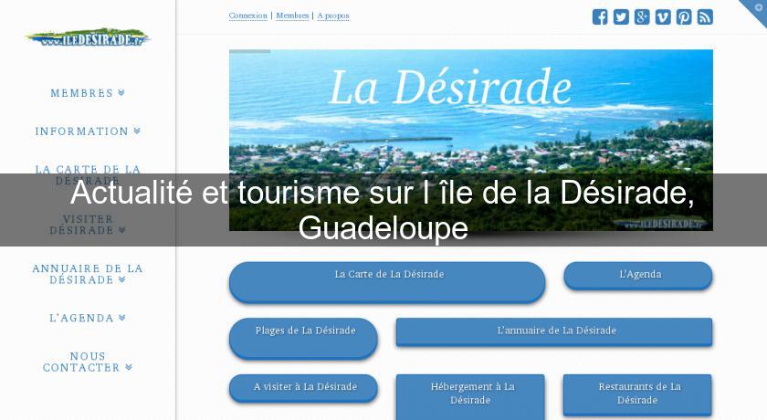The image size is (767, 420).
Task: Expand the ANNUAIRE DE LA DÉSIRADE menu
Action: pyautogui.click(x=88, y=274)
